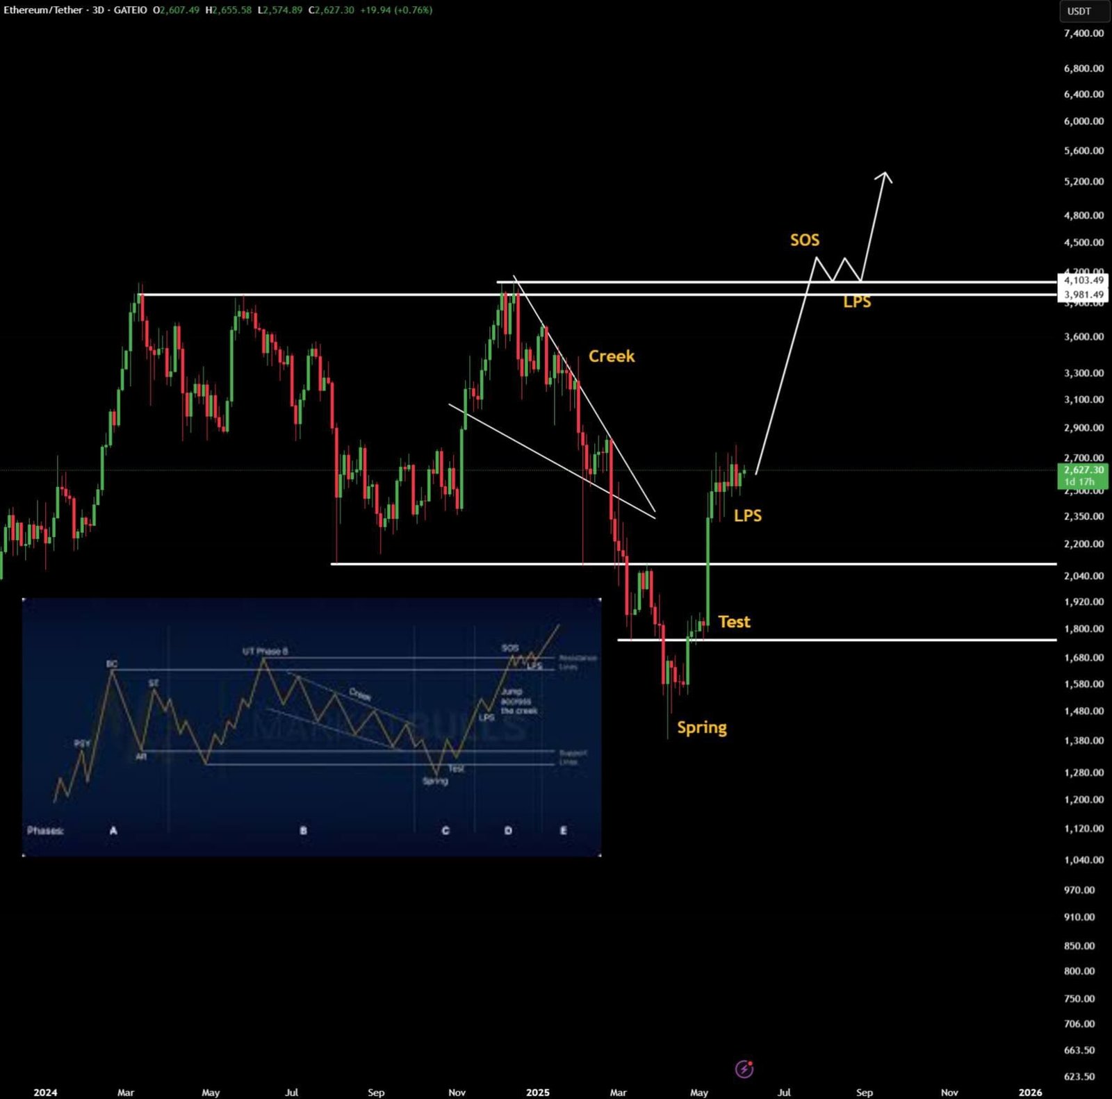Click the Test annotation text
Viewport: 1112px width, 1099px height.
coord(735,622)
